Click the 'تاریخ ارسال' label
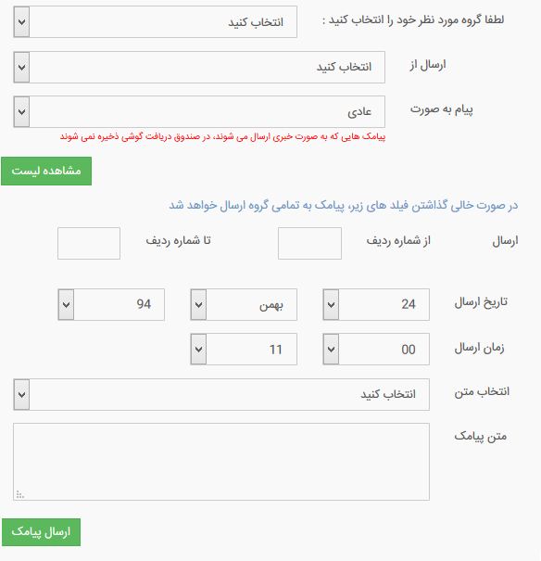Viewport: 541px width, 561px height. pyautogui.click(x=481, y=302)
